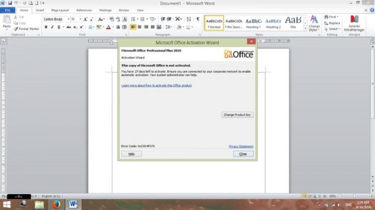Click the Replace command in Editing
This screenshot has width=375, height=210.
(332, 23)
